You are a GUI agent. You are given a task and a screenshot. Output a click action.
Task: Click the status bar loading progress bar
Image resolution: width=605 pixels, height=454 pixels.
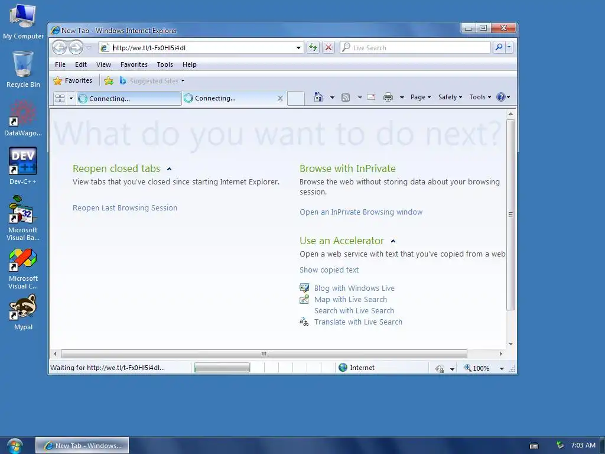(x=222, y=368)
